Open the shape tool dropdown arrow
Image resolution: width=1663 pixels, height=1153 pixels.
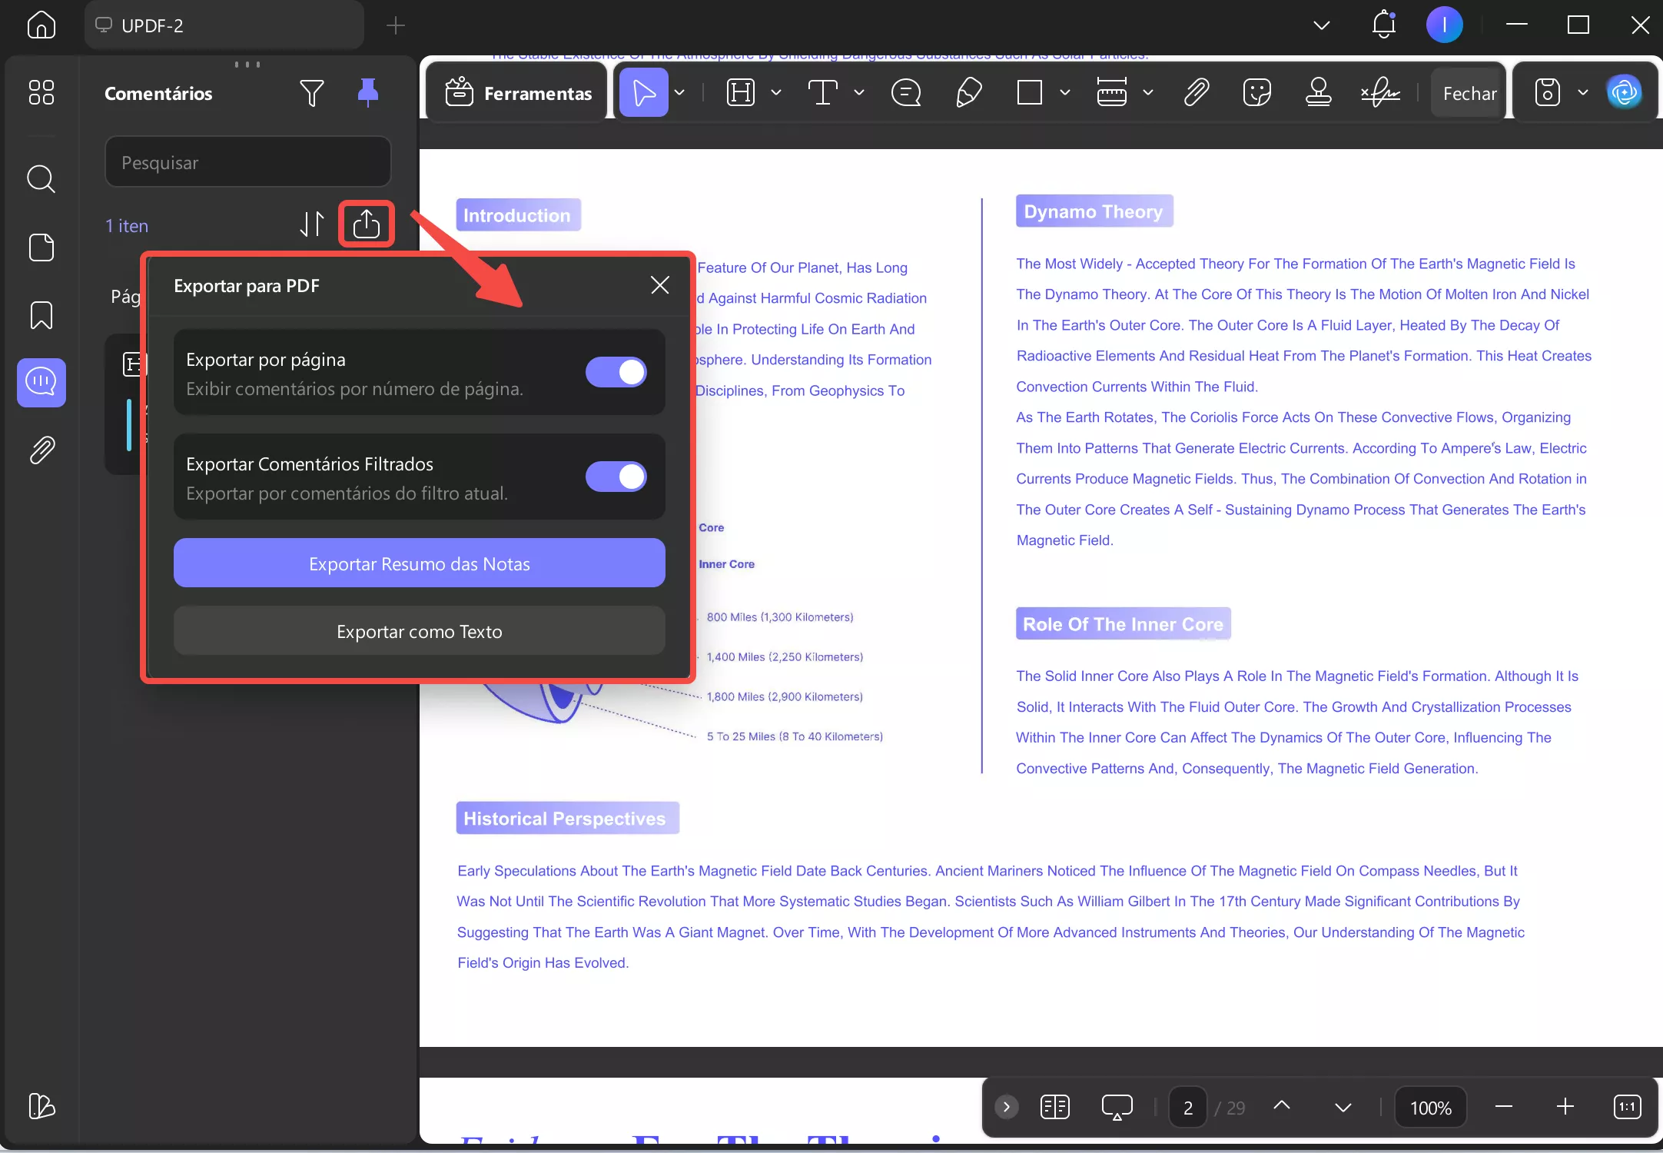1065,92
